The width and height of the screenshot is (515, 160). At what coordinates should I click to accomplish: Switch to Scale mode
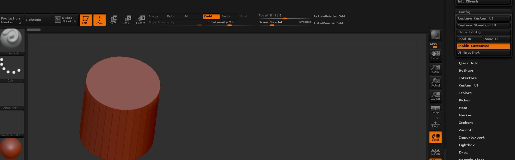click(126, 20)
